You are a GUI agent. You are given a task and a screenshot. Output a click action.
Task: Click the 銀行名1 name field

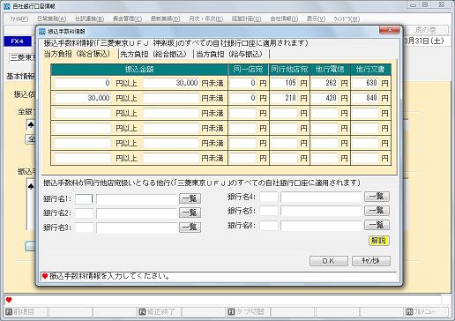137,199
